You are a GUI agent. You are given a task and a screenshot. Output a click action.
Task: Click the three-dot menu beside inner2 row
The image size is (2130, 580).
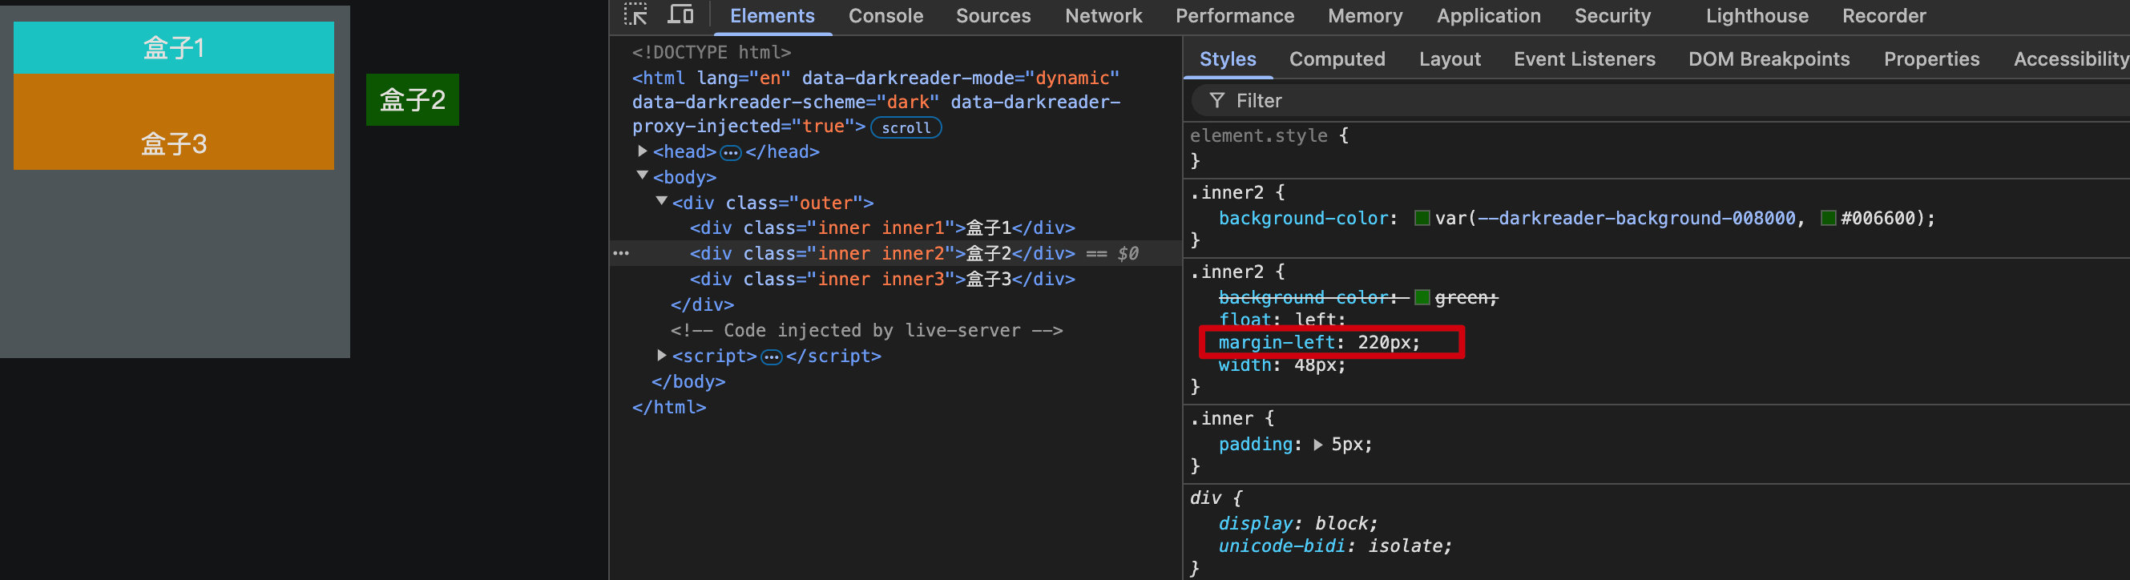tap(621, 253)
